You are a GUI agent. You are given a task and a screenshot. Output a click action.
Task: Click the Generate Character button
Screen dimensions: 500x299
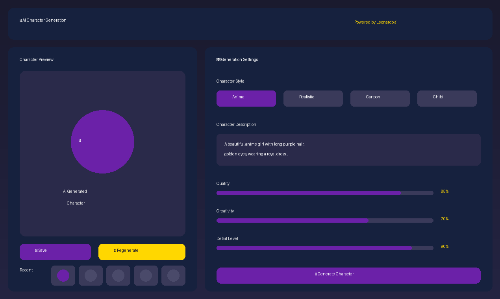348,275
